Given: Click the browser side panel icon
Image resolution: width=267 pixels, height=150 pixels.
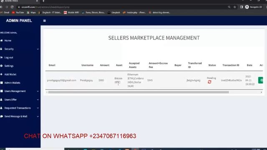Looking at the screenshot, I should pos(242,7).
